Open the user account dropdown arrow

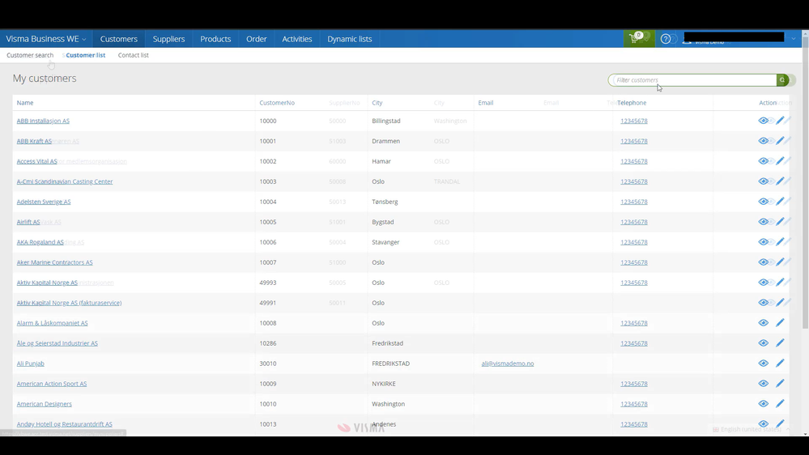[x=794, y=39]
